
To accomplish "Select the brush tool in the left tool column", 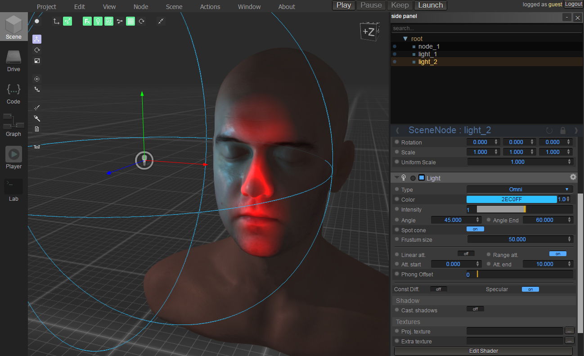I will (x=37, y=118).
